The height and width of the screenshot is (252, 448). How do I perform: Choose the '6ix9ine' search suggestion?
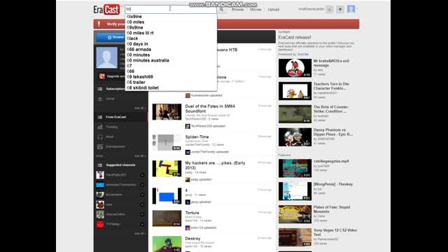coord(171,17)
